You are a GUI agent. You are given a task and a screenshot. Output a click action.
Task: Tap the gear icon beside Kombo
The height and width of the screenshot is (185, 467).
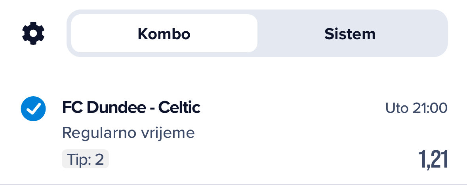[33, 33]
